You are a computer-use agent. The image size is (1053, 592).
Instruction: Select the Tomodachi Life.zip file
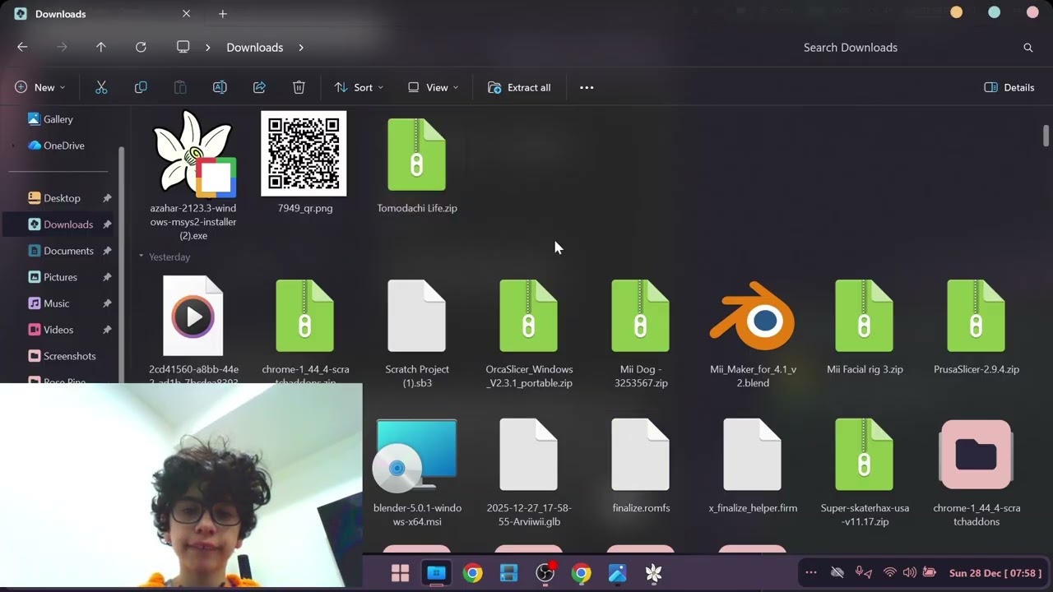point(417,163)
